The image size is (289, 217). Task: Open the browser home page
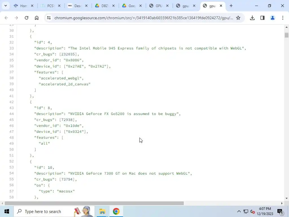[37, 18]
